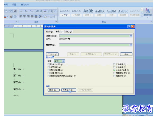Toggle show paragraph marks icon
The image size is (155, 117).
[x=55, y=11]
